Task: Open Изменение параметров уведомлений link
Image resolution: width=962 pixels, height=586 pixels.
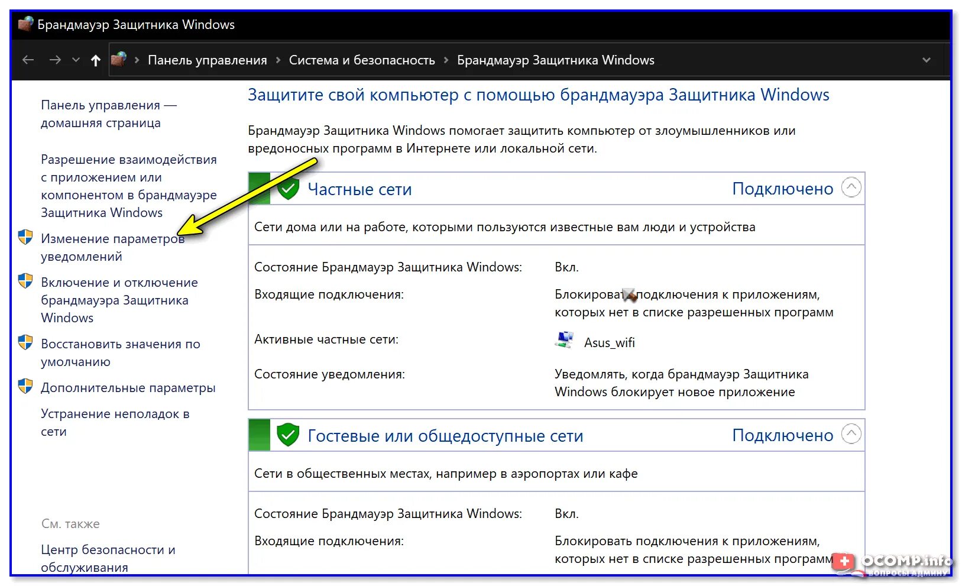Action: (x=113, y=247)
